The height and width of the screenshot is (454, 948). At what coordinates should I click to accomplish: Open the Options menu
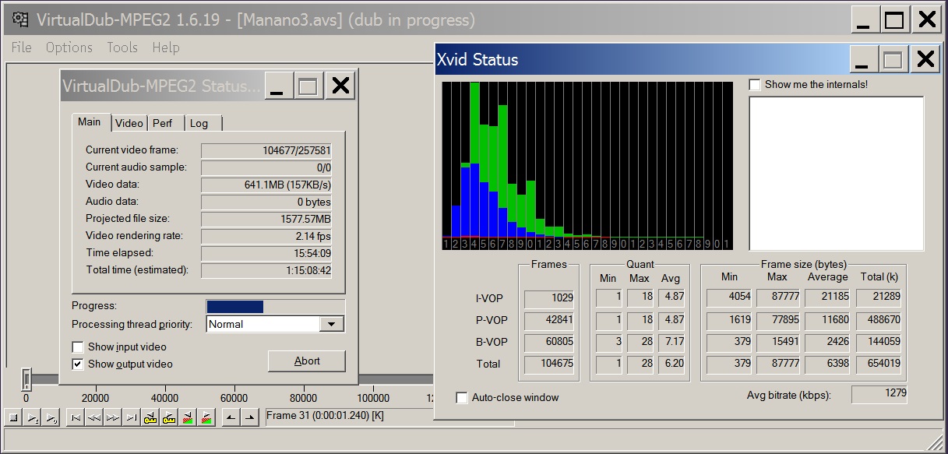point(69,48)
